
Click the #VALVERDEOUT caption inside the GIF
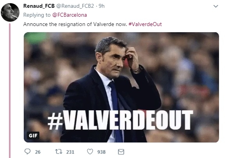(x=120, y=120)
